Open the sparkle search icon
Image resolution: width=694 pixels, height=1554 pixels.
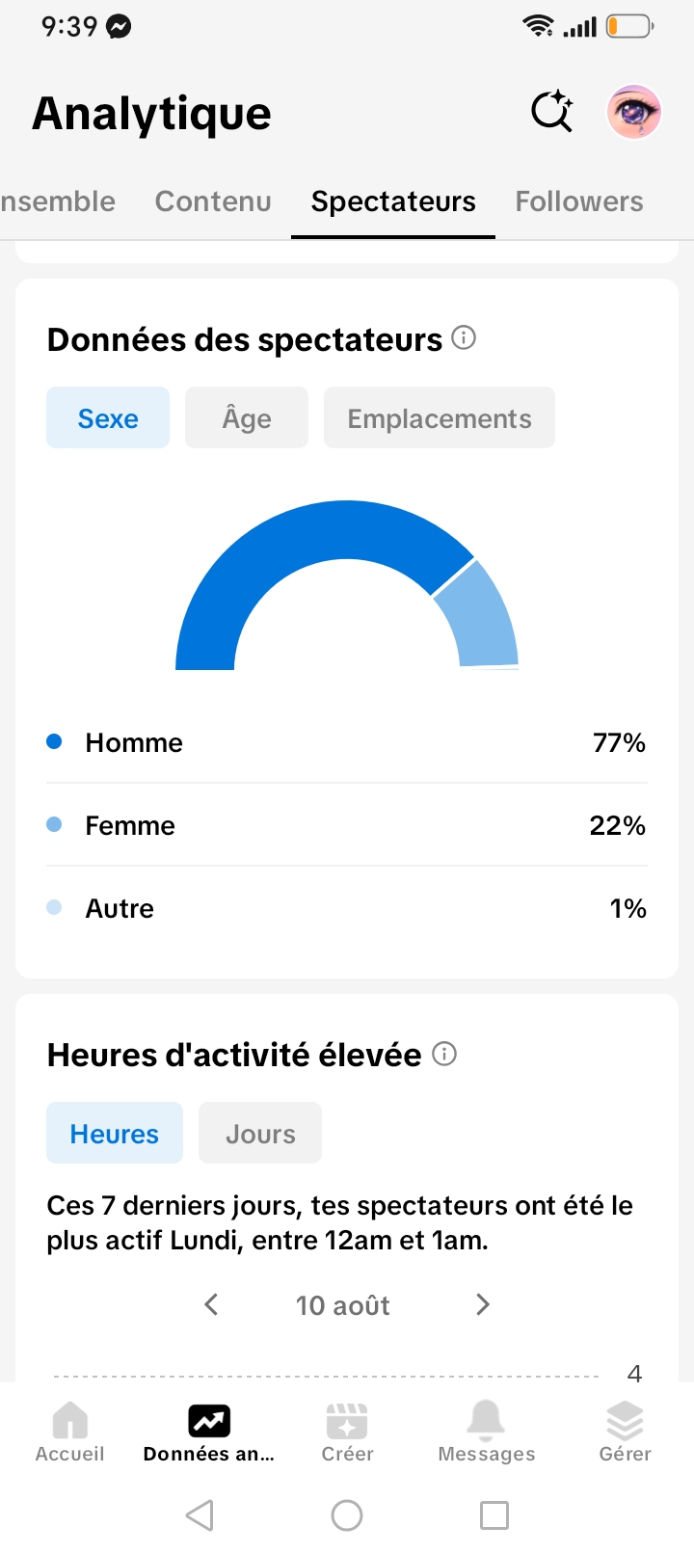coord(552,112)
